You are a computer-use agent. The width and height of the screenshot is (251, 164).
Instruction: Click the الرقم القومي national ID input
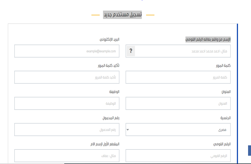(x=178, y=156)
